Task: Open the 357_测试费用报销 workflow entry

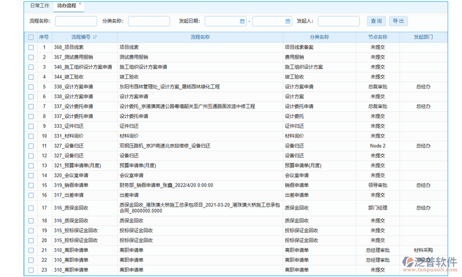Action: [73, 57]
